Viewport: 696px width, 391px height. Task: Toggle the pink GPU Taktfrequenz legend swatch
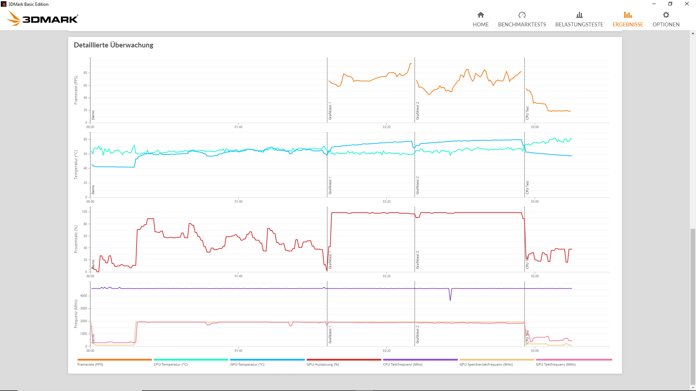574,360
